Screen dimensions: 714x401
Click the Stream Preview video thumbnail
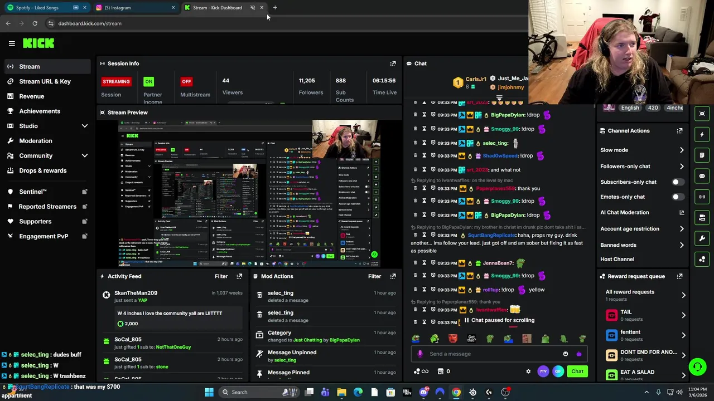(249, 193)
